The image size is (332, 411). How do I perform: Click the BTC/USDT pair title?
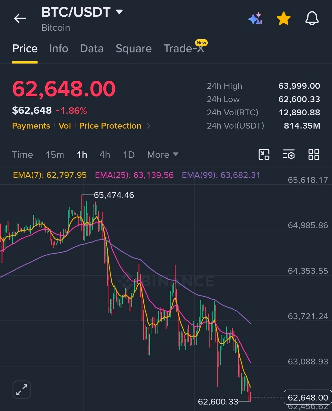(x=76, y=12)
